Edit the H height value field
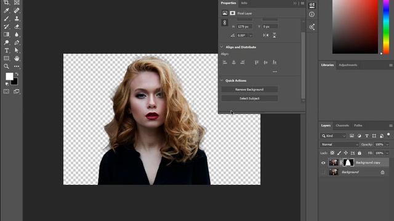Screen dimensions: 394x221 [244, 26]
